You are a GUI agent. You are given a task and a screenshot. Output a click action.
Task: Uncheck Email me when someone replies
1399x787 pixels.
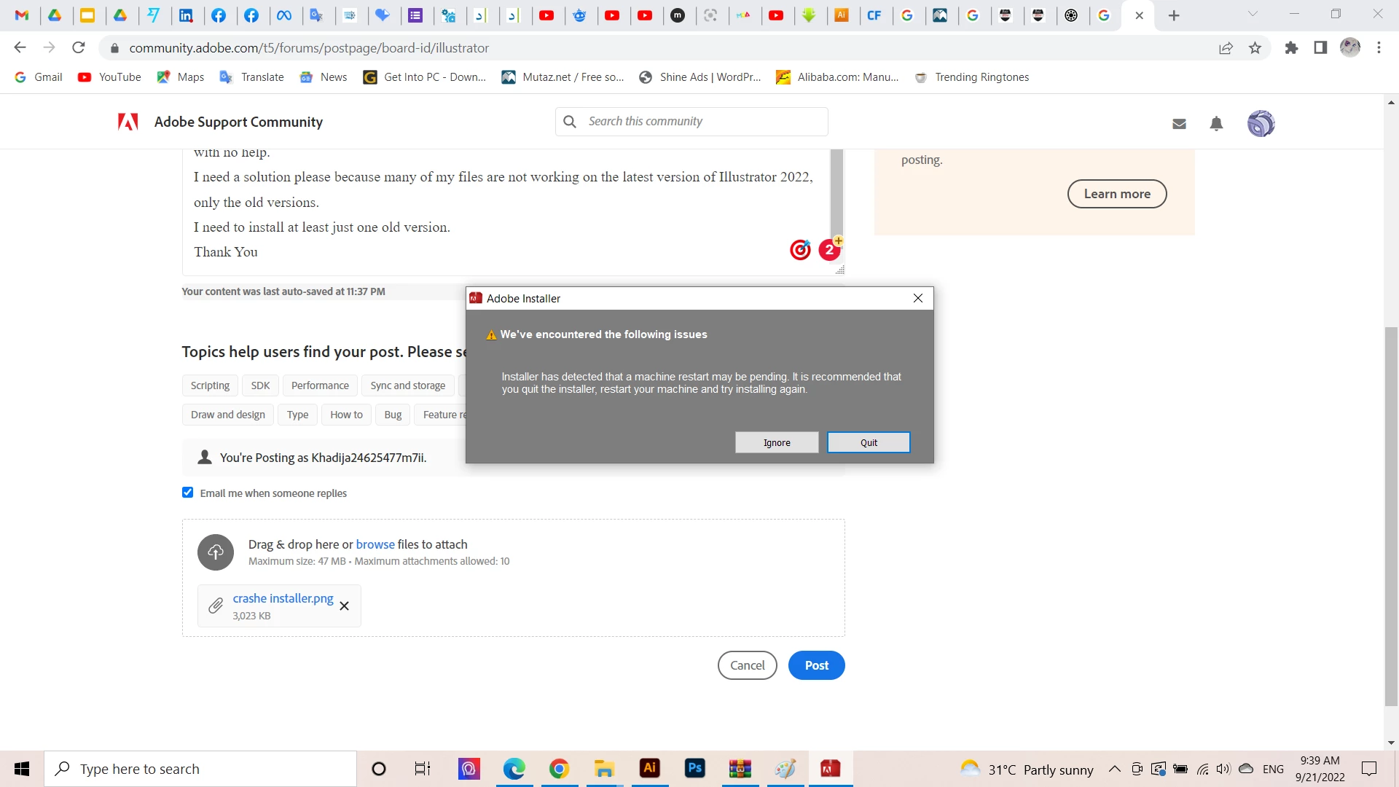click(x=188, y=493)
